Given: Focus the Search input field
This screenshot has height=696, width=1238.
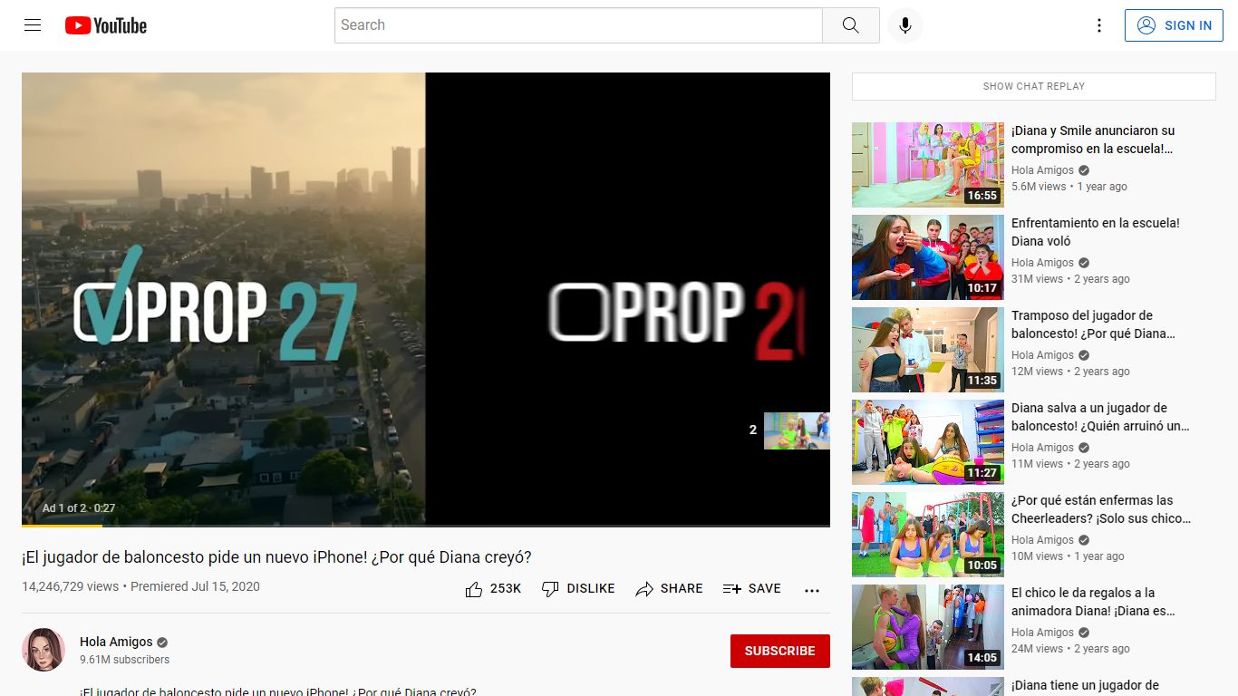Looking at the screenshot, I should pyautogui.click(x=578, y=25).
